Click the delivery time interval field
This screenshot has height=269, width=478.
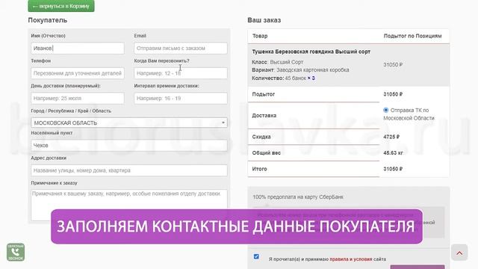pyautogui.click(x=181, y=98)
